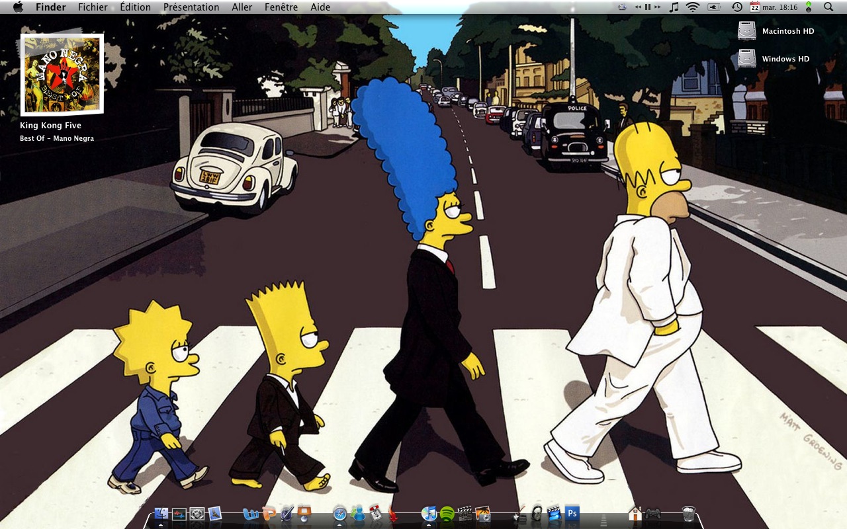Open the Trash in the Dock
The height and width of the screenshot is (529, 847).
pos(689,514)
